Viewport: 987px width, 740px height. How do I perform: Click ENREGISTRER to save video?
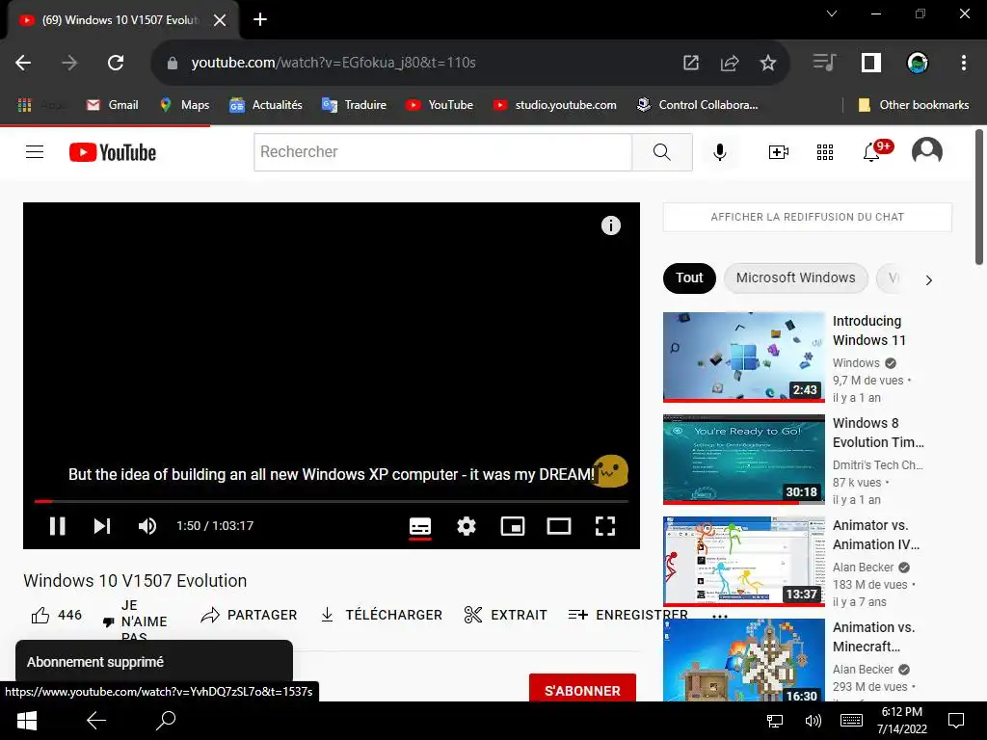(627, 615)
